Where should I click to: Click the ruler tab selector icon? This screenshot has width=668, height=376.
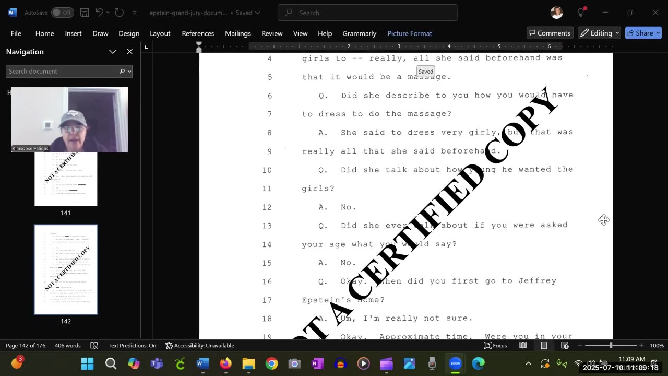(146, 48)
